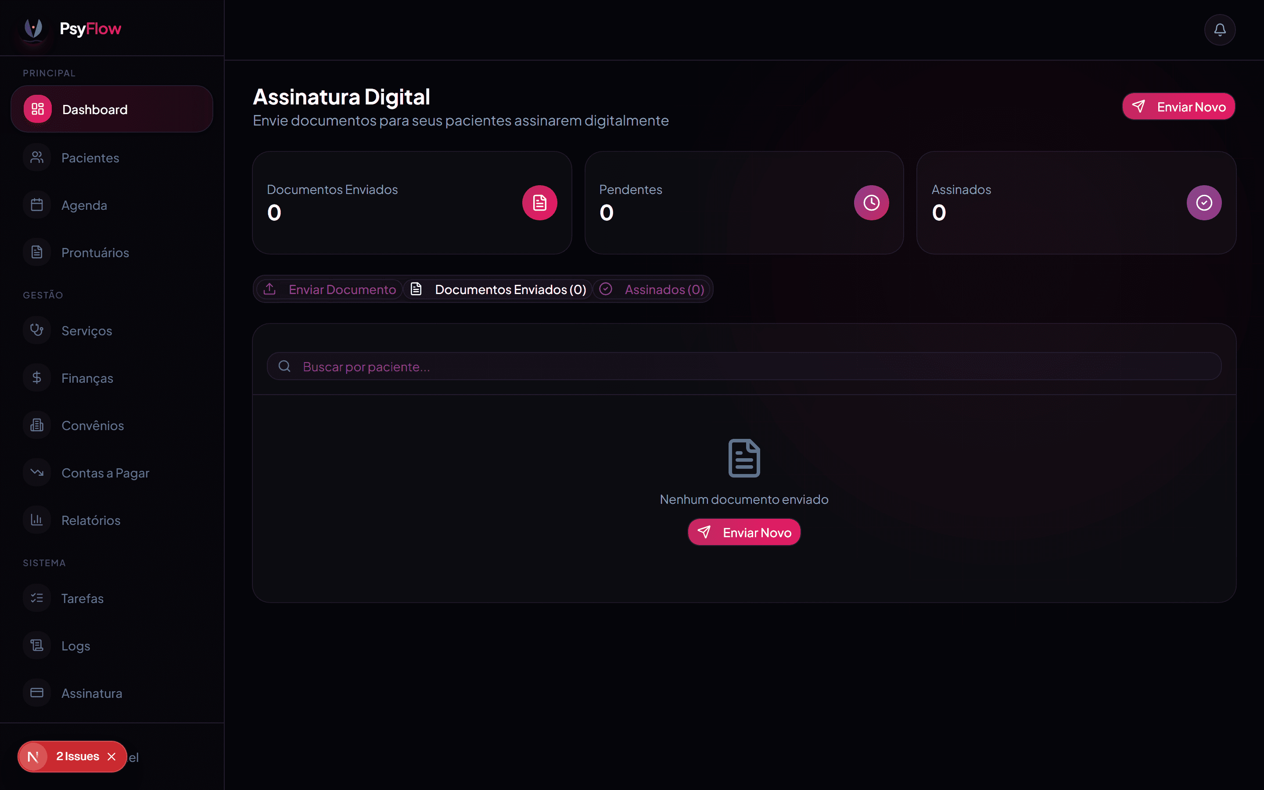Open Agenda via its calendar icon
The image size is (1264, 790).
36,205
